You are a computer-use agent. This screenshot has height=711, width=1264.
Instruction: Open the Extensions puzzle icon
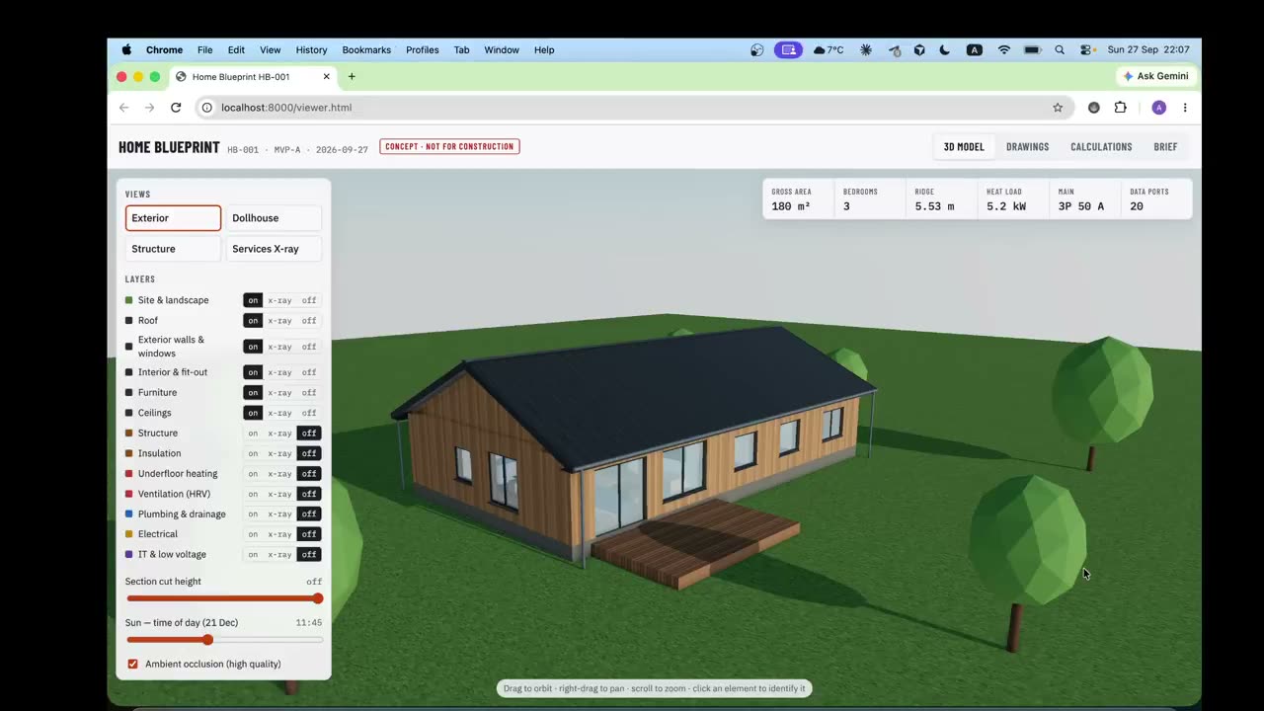[x=1121, y=108]
